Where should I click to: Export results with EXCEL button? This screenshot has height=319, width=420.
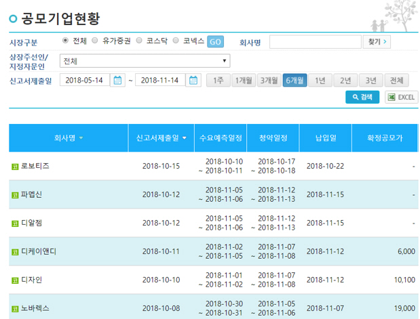pyautogui.click(x=402, y=97)
